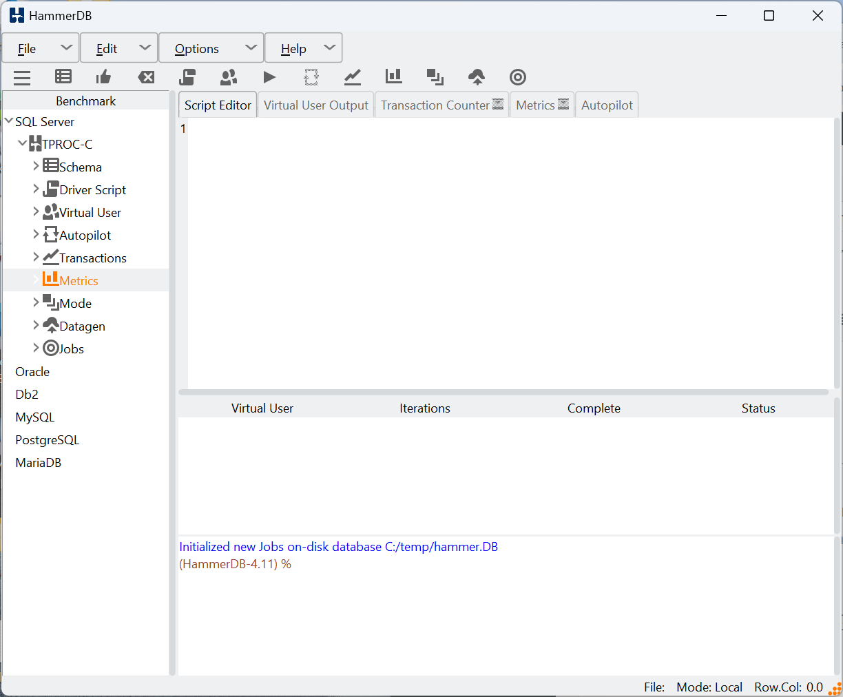This screenshot has width=843, height=697.
Task: Click the Virtual User people icon in tree
Action: click(51, 211)
